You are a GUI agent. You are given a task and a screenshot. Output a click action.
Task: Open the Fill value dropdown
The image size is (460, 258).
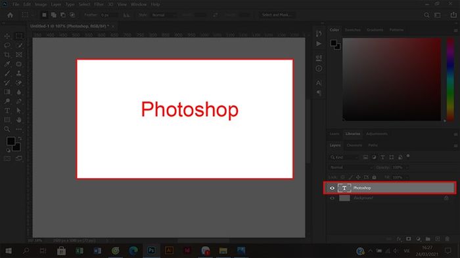click(x=407, y=177)
